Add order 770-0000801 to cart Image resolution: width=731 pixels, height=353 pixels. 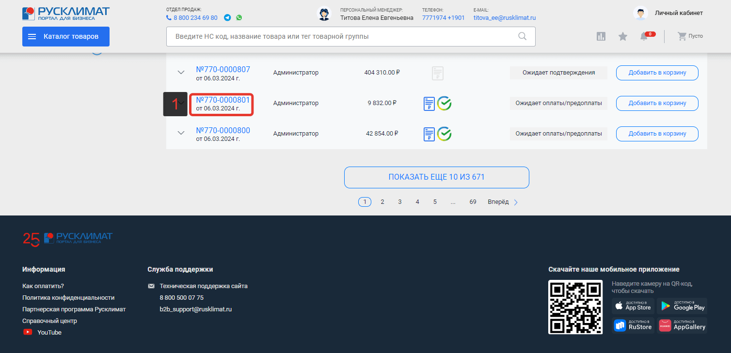[x=657, y=103]
